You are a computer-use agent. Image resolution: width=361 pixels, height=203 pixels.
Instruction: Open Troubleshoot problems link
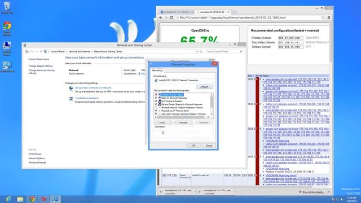click(87, 98)
